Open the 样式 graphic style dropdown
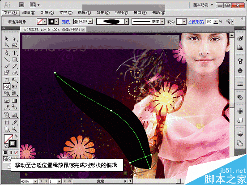 point(184,22)
